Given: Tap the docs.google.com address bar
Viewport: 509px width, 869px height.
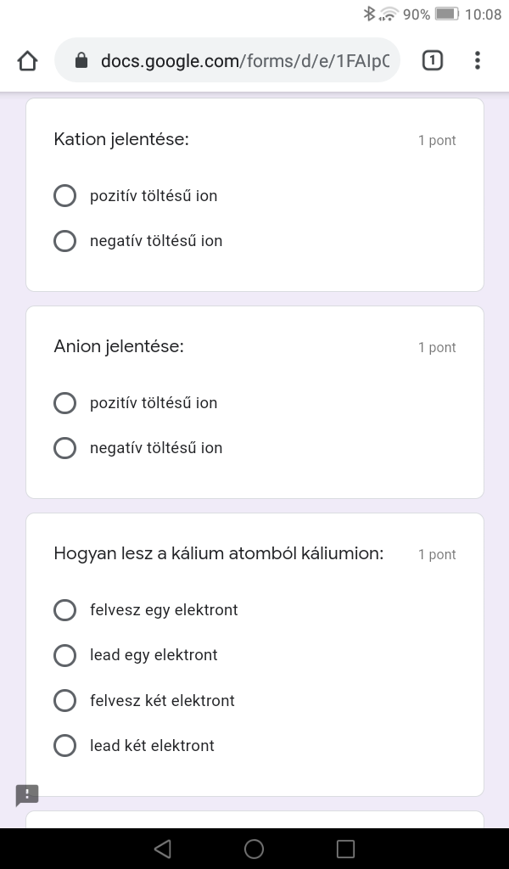Looking at the screenshot, I should tap(244, 60).
